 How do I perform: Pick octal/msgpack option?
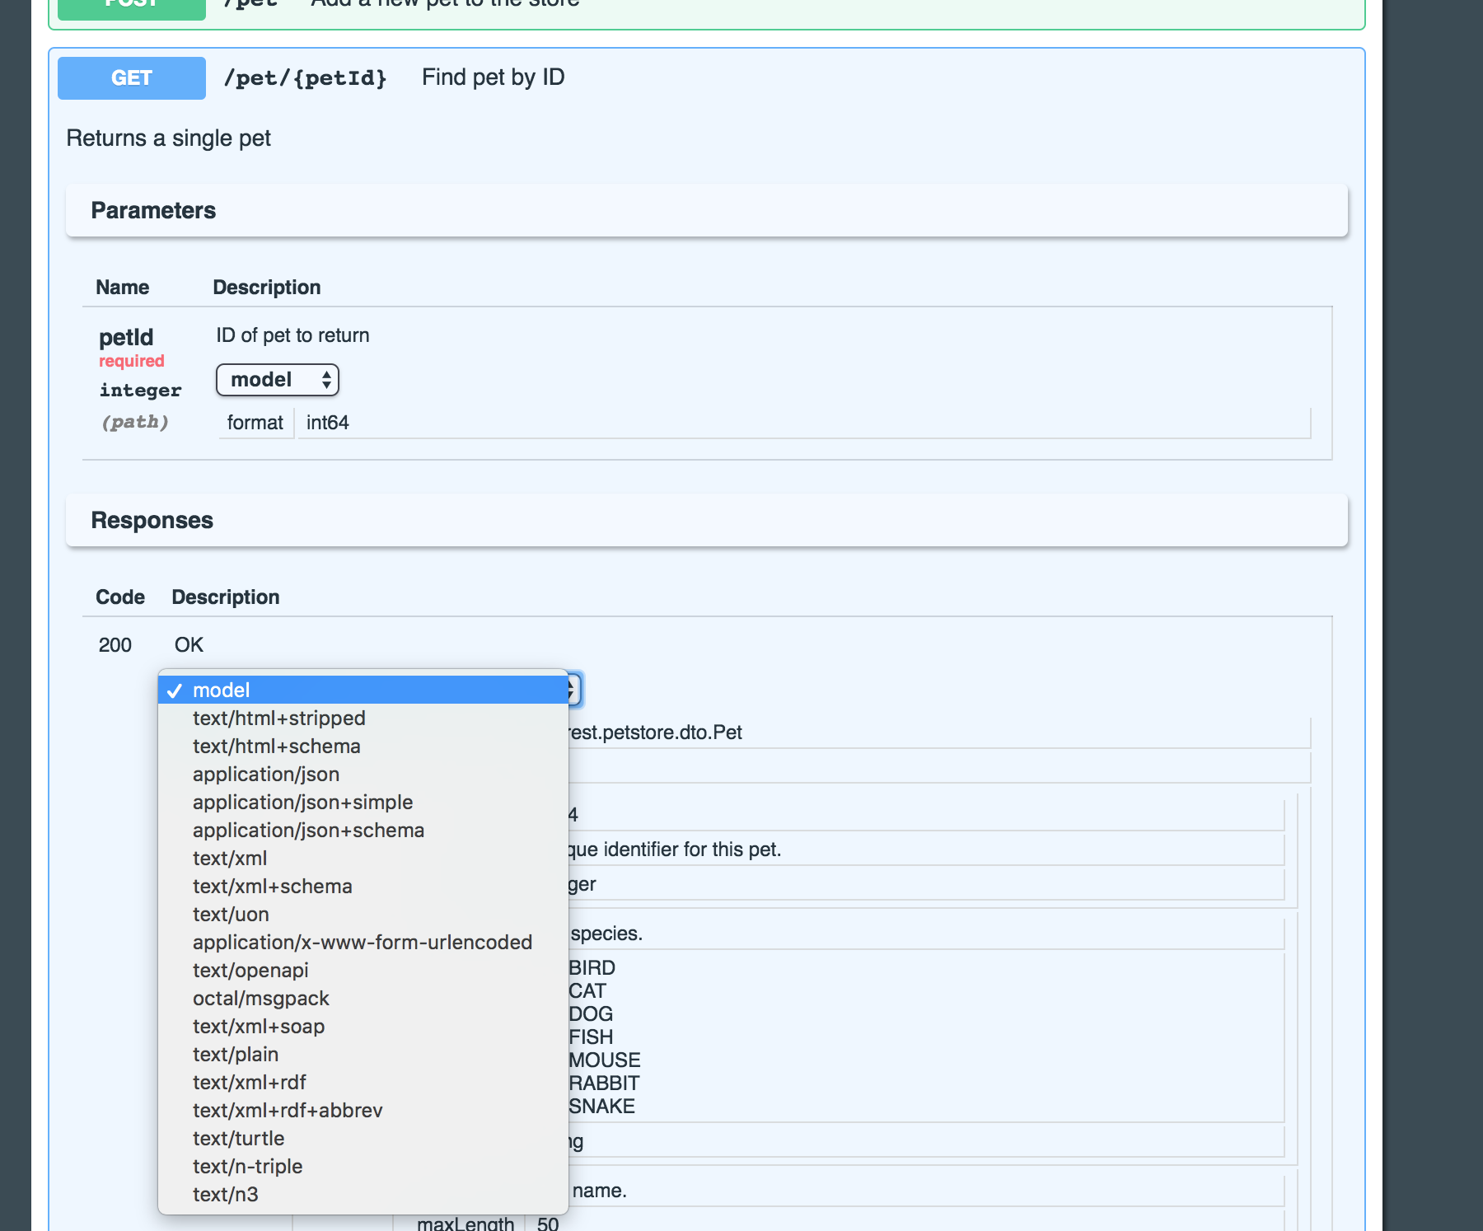(260, 999)
